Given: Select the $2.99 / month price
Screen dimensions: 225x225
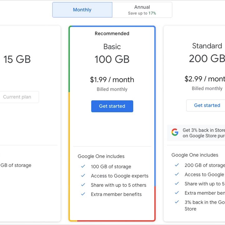Looking at the screenshot, I should [205, 79].
